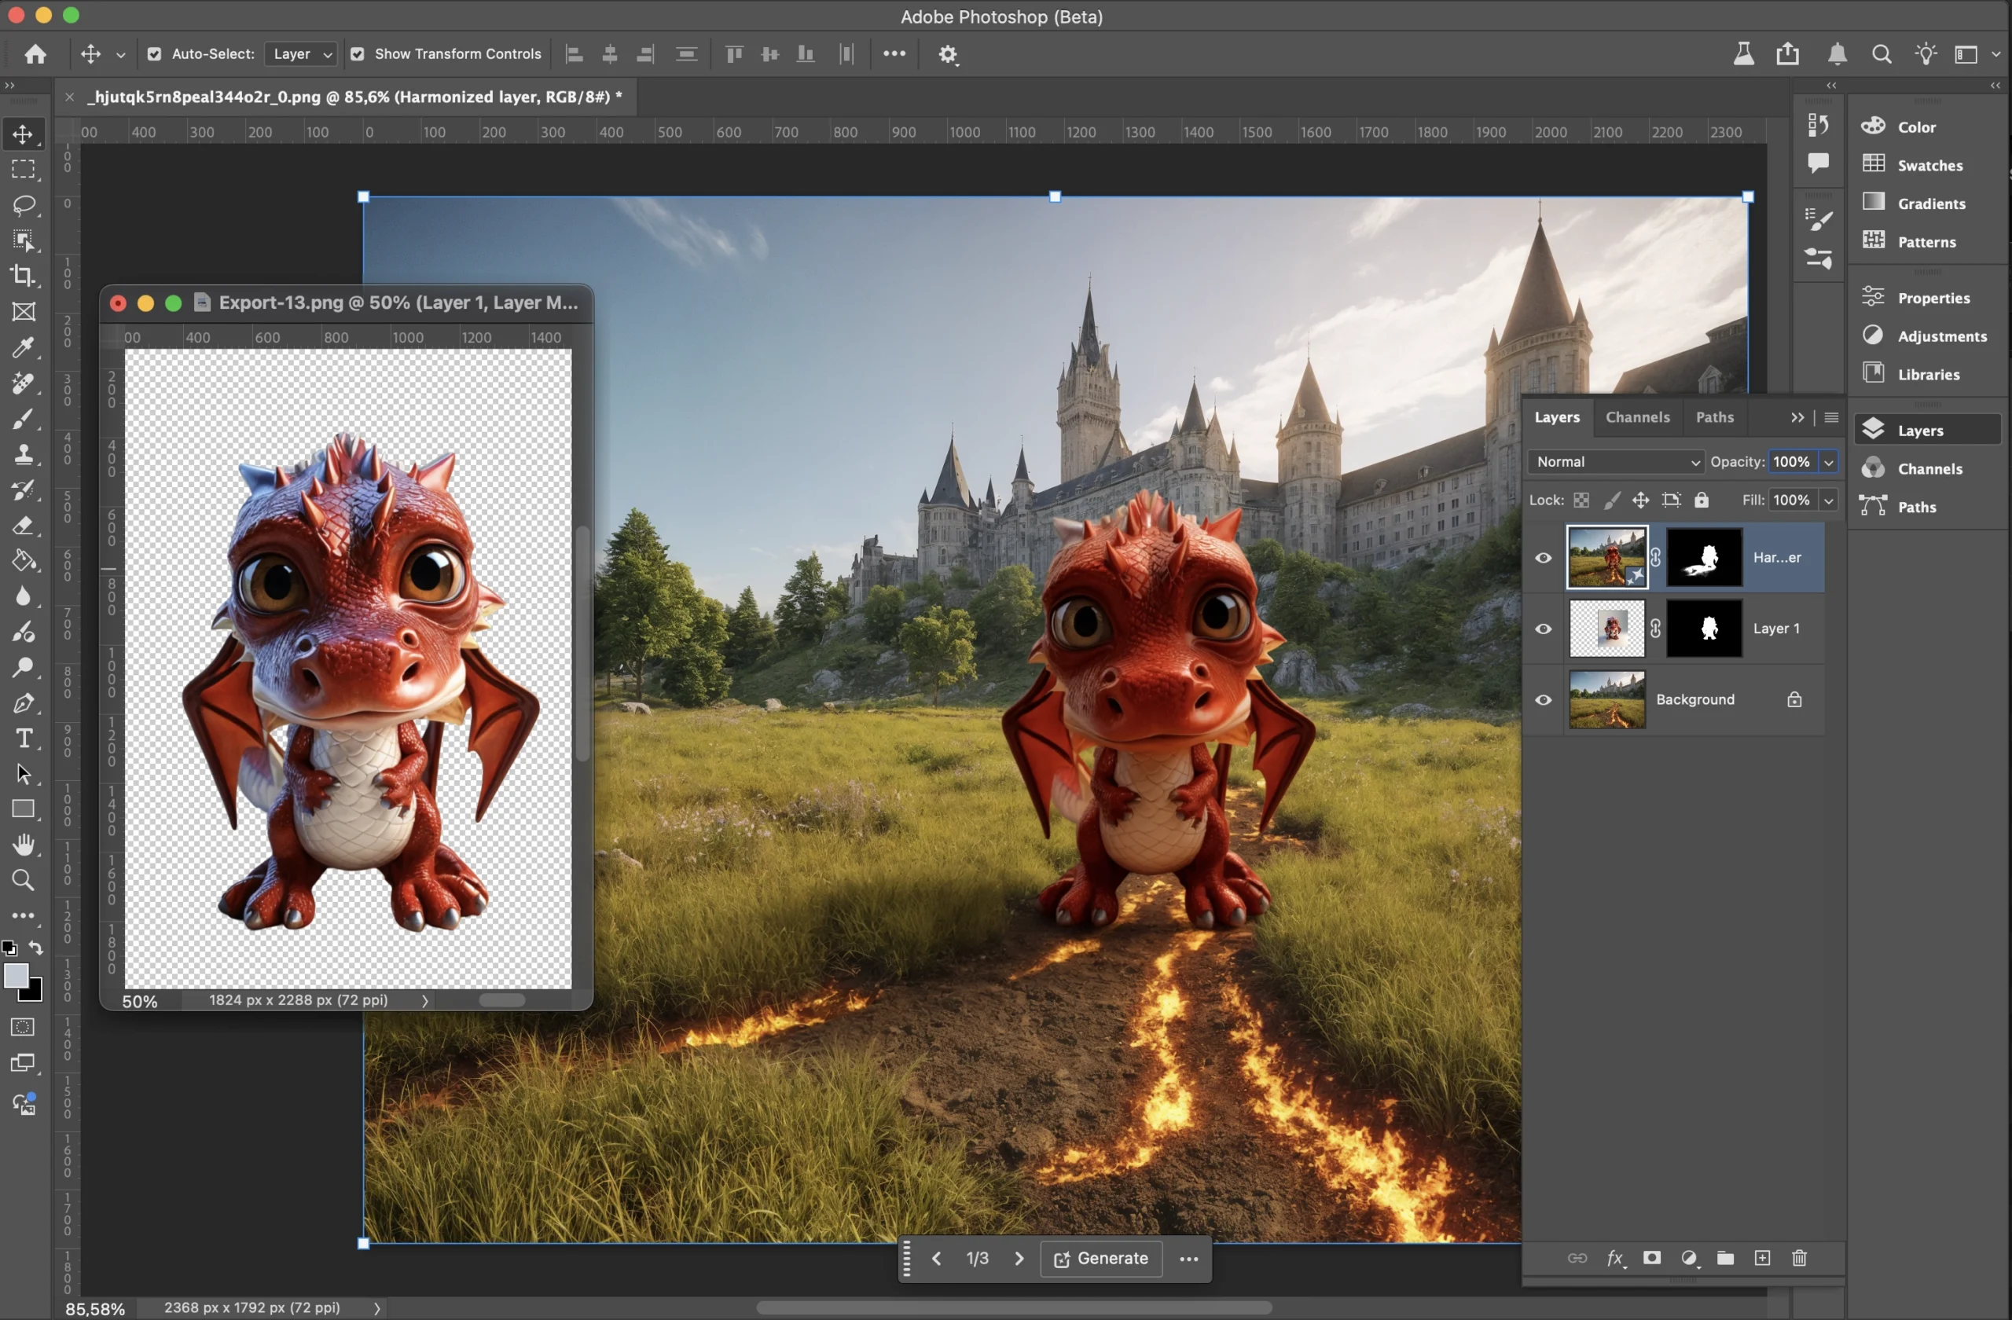Select the Eyedropper tool
Viewport: 2012px width, 1320px height.
click(x=24, y=347)
